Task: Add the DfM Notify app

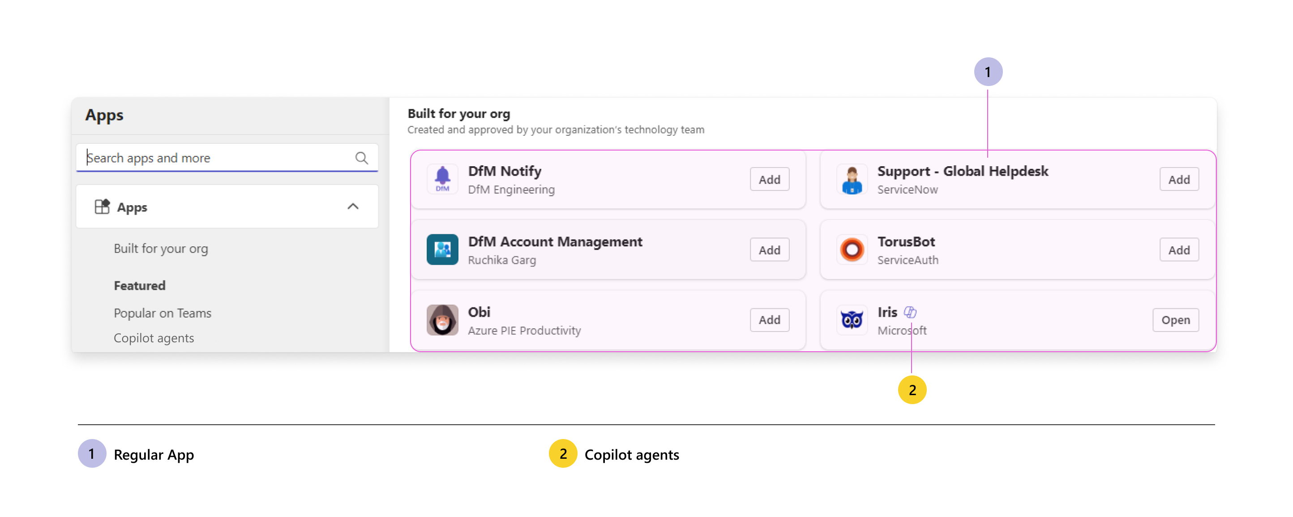Action: [769, 179]
